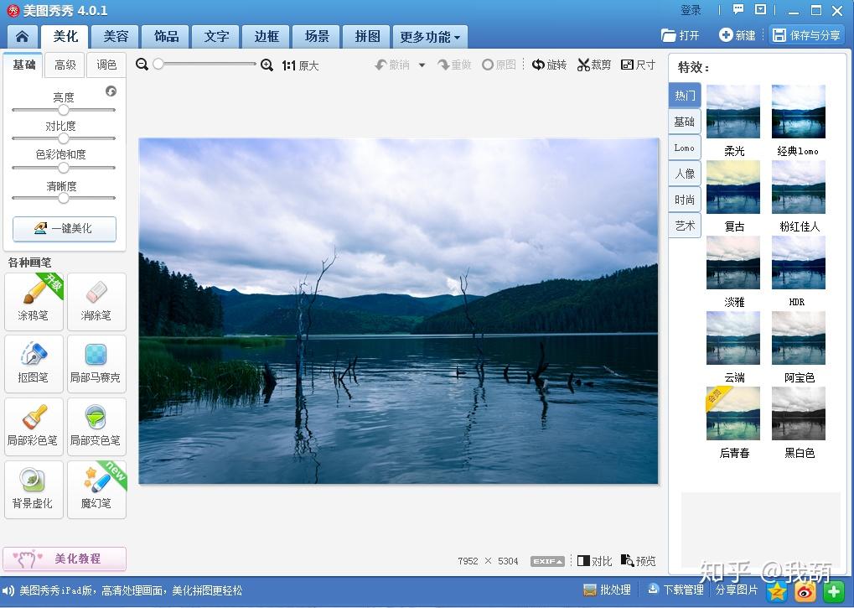Expand the 撤销 history dropdown arrow
Viewport: 854px width, 608px height.
[422, 65]
